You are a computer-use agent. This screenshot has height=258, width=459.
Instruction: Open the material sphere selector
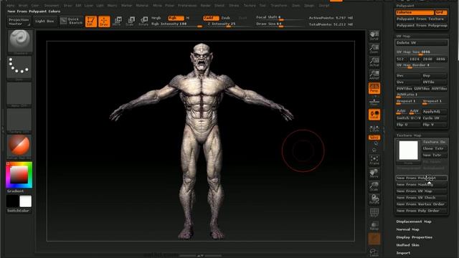[x=19, y=146]
